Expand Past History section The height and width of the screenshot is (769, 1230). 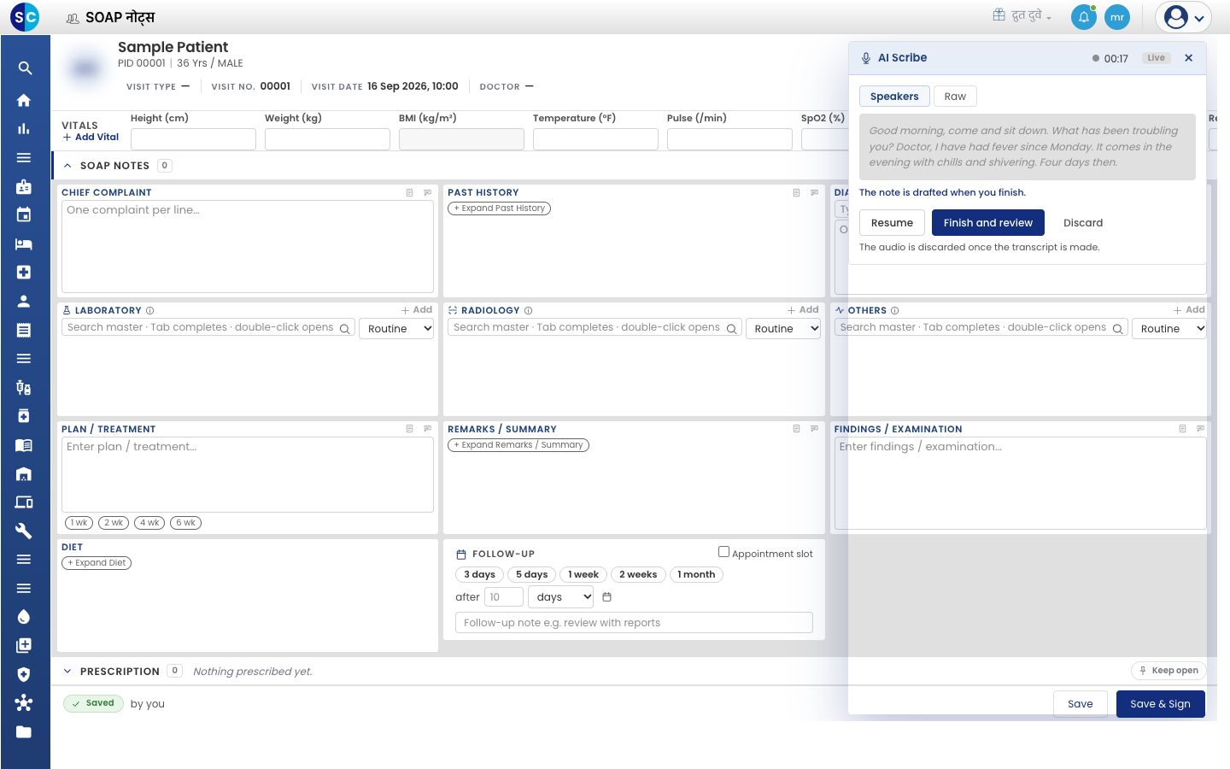tap(500, 208)
